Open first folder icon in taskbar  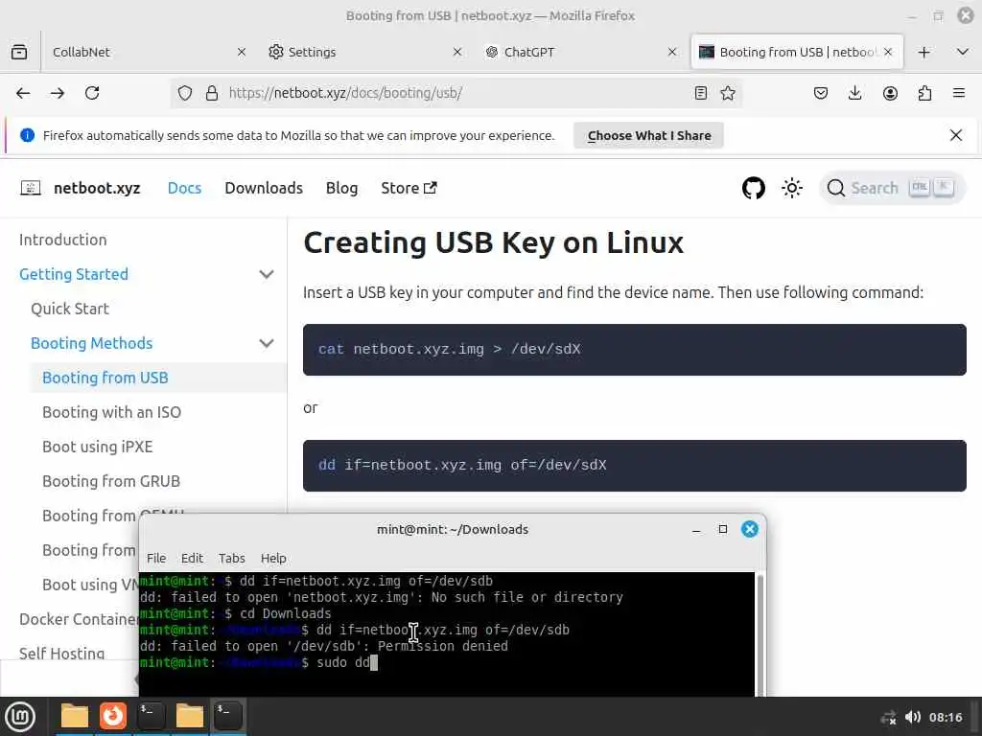pyautogui.click(x=75, y=716)
